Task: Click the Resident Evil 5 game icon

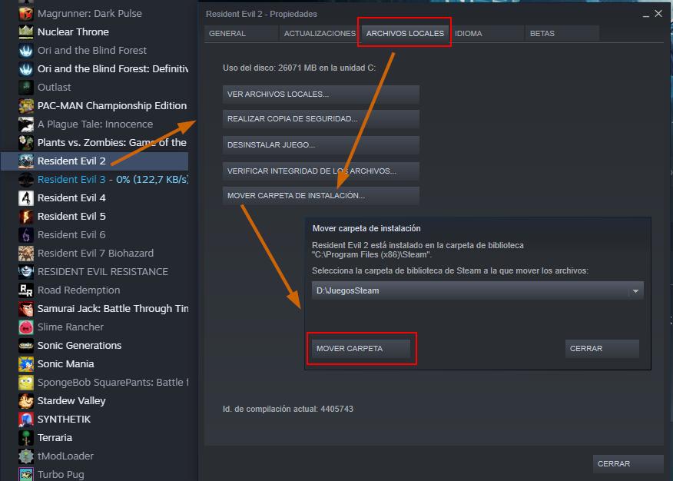Action: pyautogui.click(x=26, y=217)
